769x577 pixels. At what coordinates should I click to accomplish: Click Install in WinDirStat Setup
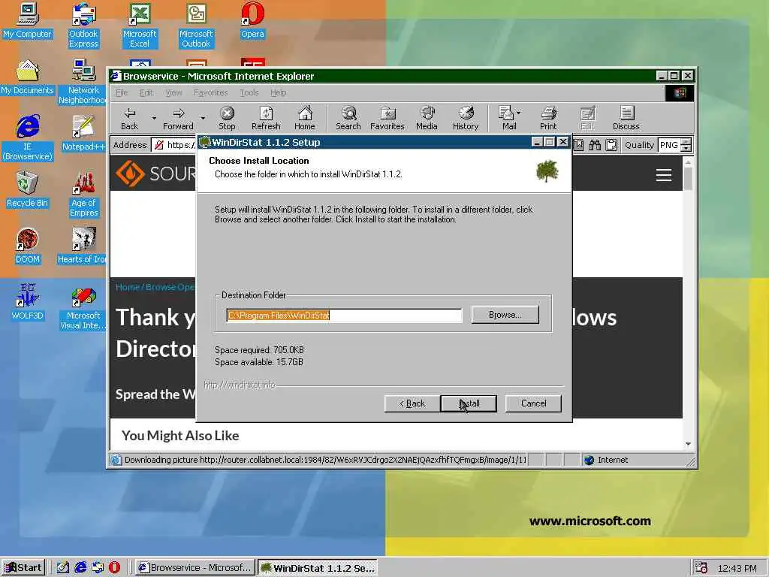pyautogui.click(x=469, y=403)
